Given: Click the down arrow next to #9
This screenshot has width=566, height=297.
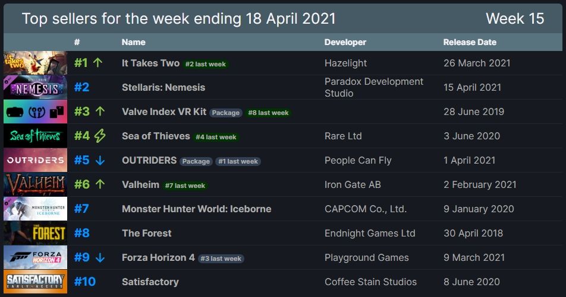Looking at the screenshot, I should pos(100,257).
